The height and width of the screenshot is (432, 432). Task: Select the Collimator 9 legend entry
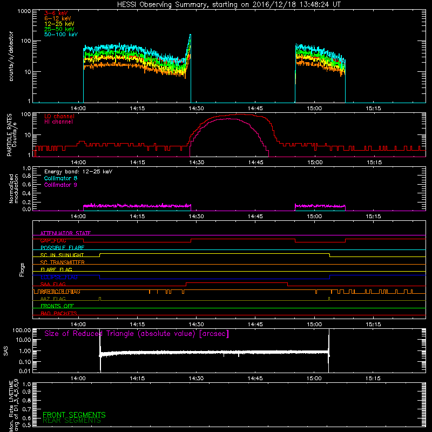(60, 185)
